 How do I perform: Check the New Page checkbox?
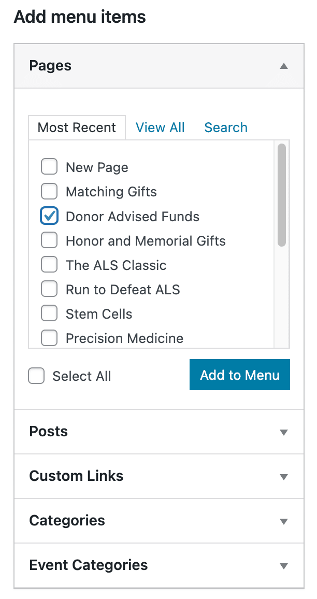click(x=49, y=167)
